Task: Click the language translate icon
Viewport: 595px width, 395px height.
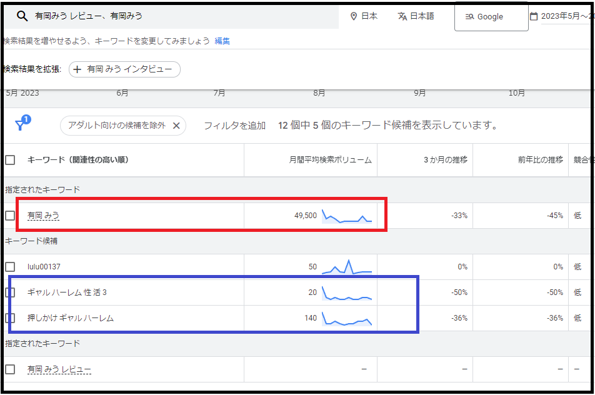Action: pos(402,16)
